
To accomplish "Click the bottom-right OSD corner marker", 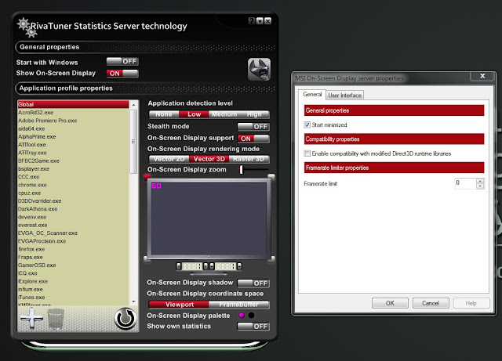I will pos(271,259).
